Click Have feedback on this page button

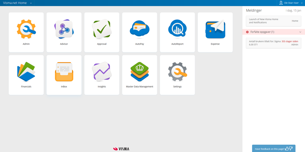pos(274,149)
